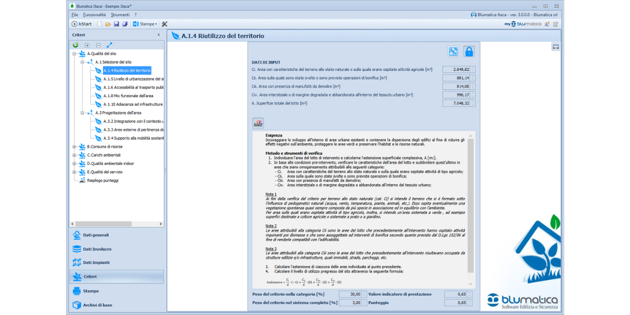Toggle the width-fit icon at far right
Viewport: 630px width, 315px height.
[x=555, y=47]
